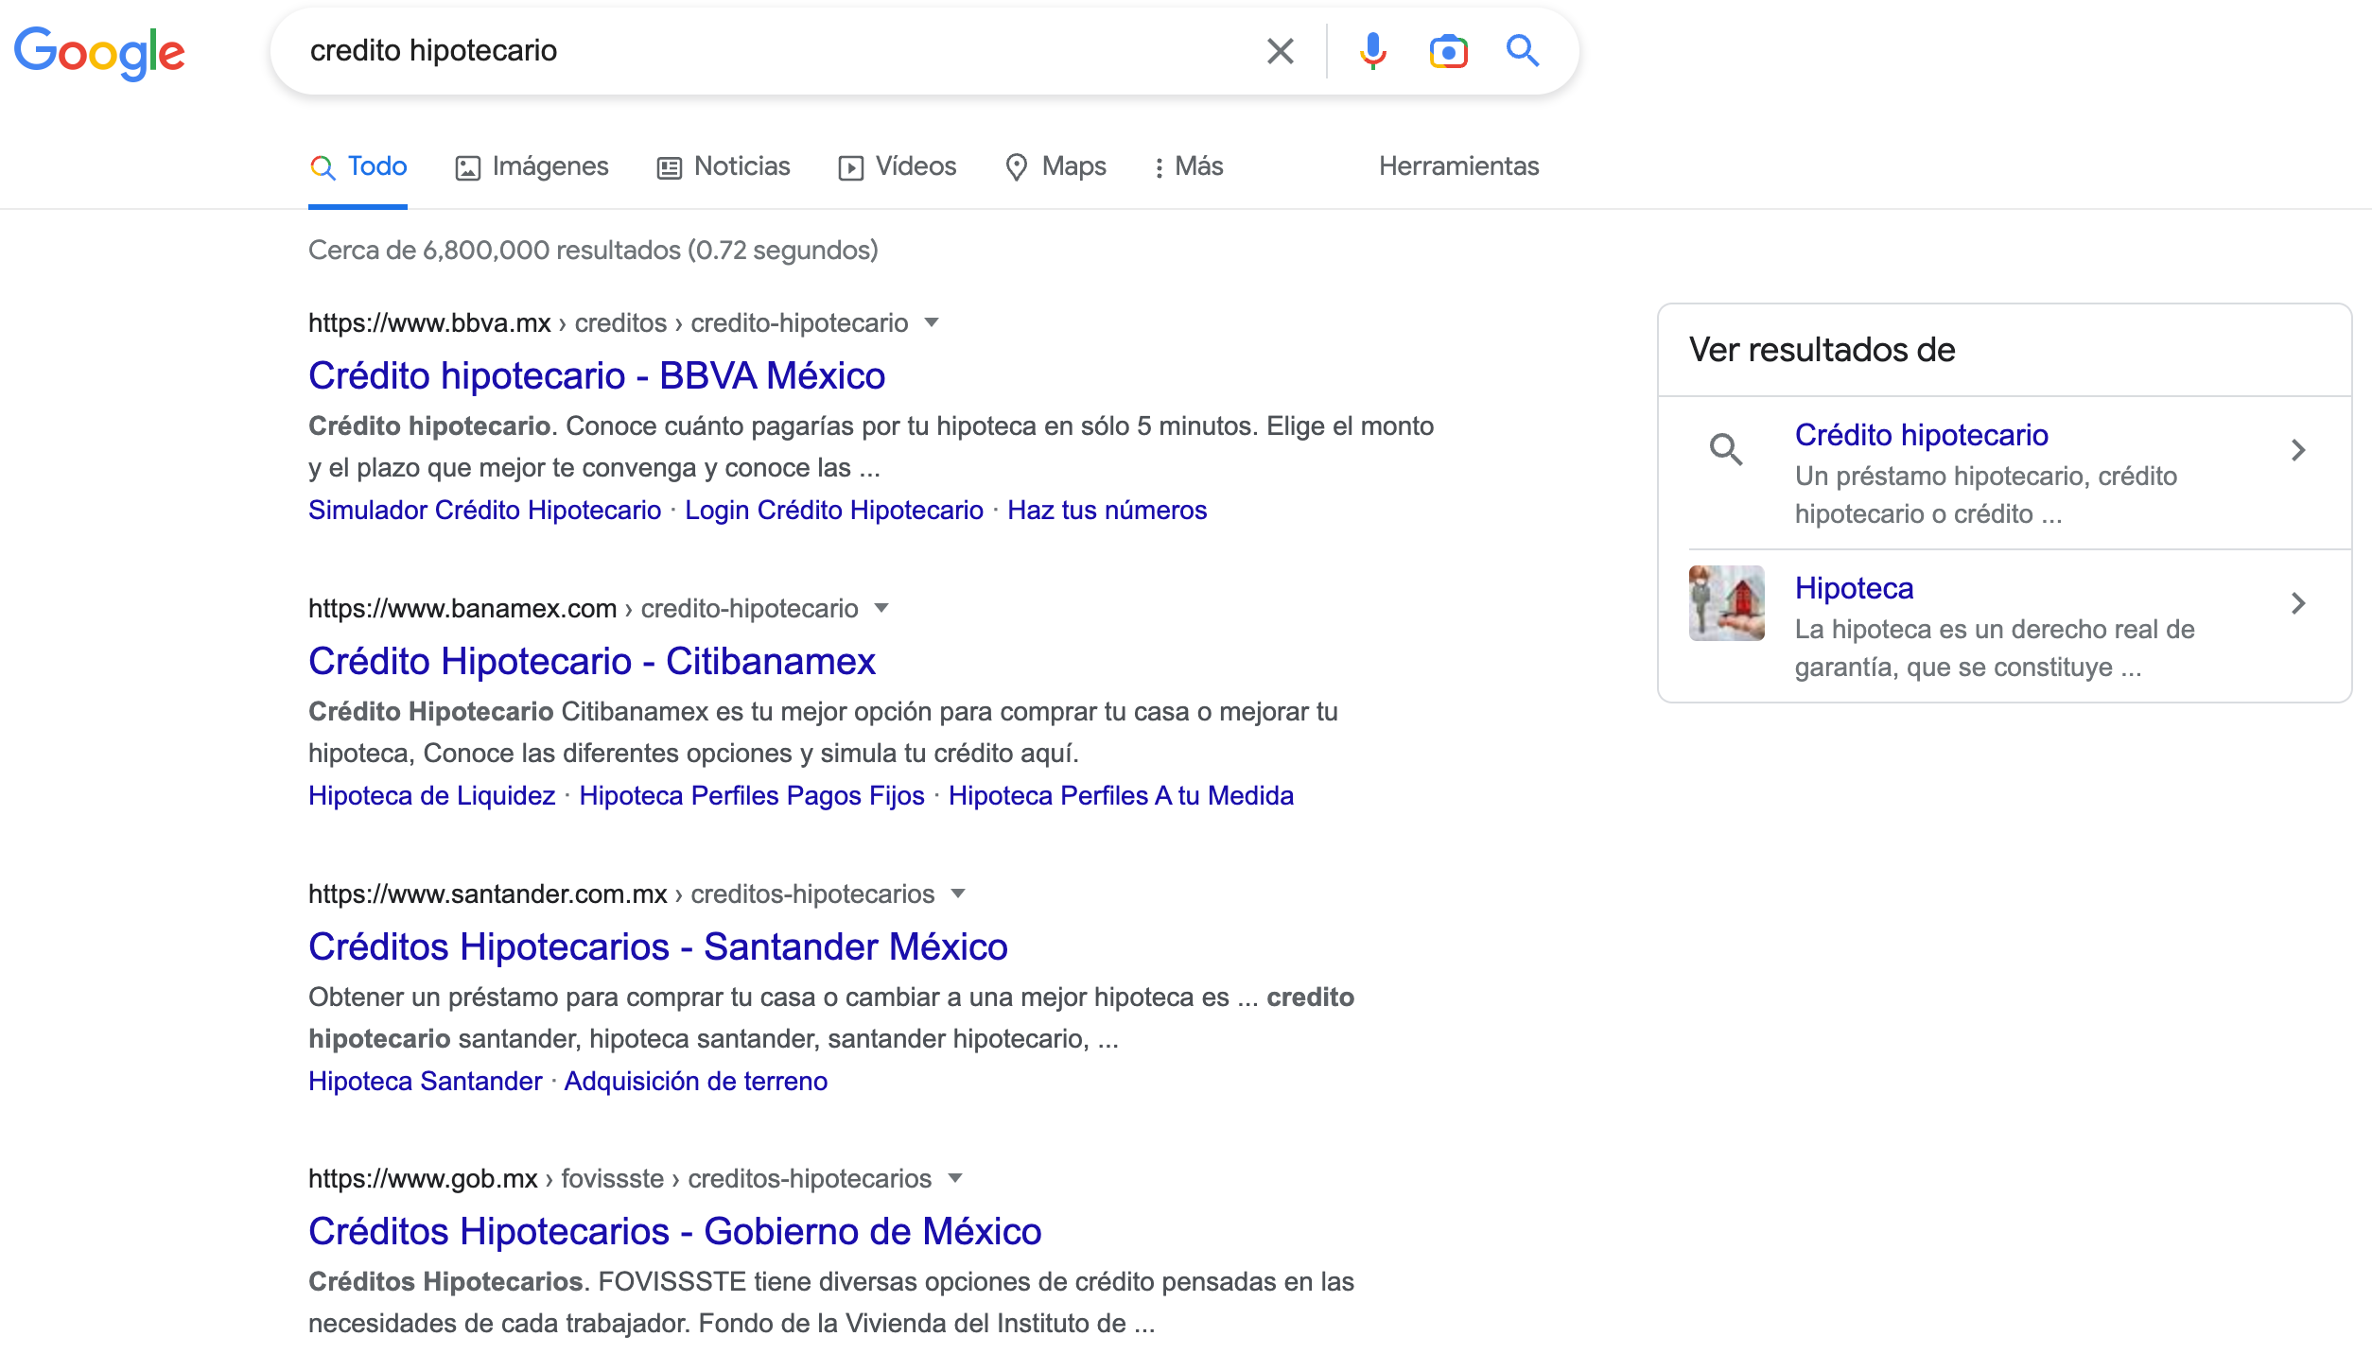Switch to the Maps tab
The image size is (2372, 1371).
[1055, 166]
